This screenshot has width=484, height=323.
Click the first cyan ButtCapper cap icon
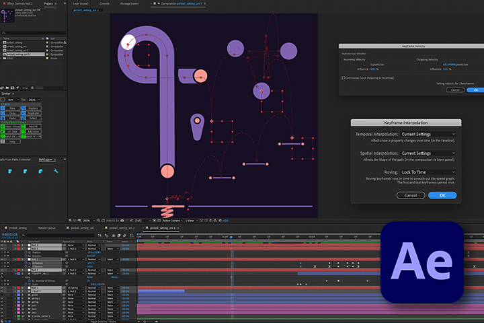click(10, 171)
